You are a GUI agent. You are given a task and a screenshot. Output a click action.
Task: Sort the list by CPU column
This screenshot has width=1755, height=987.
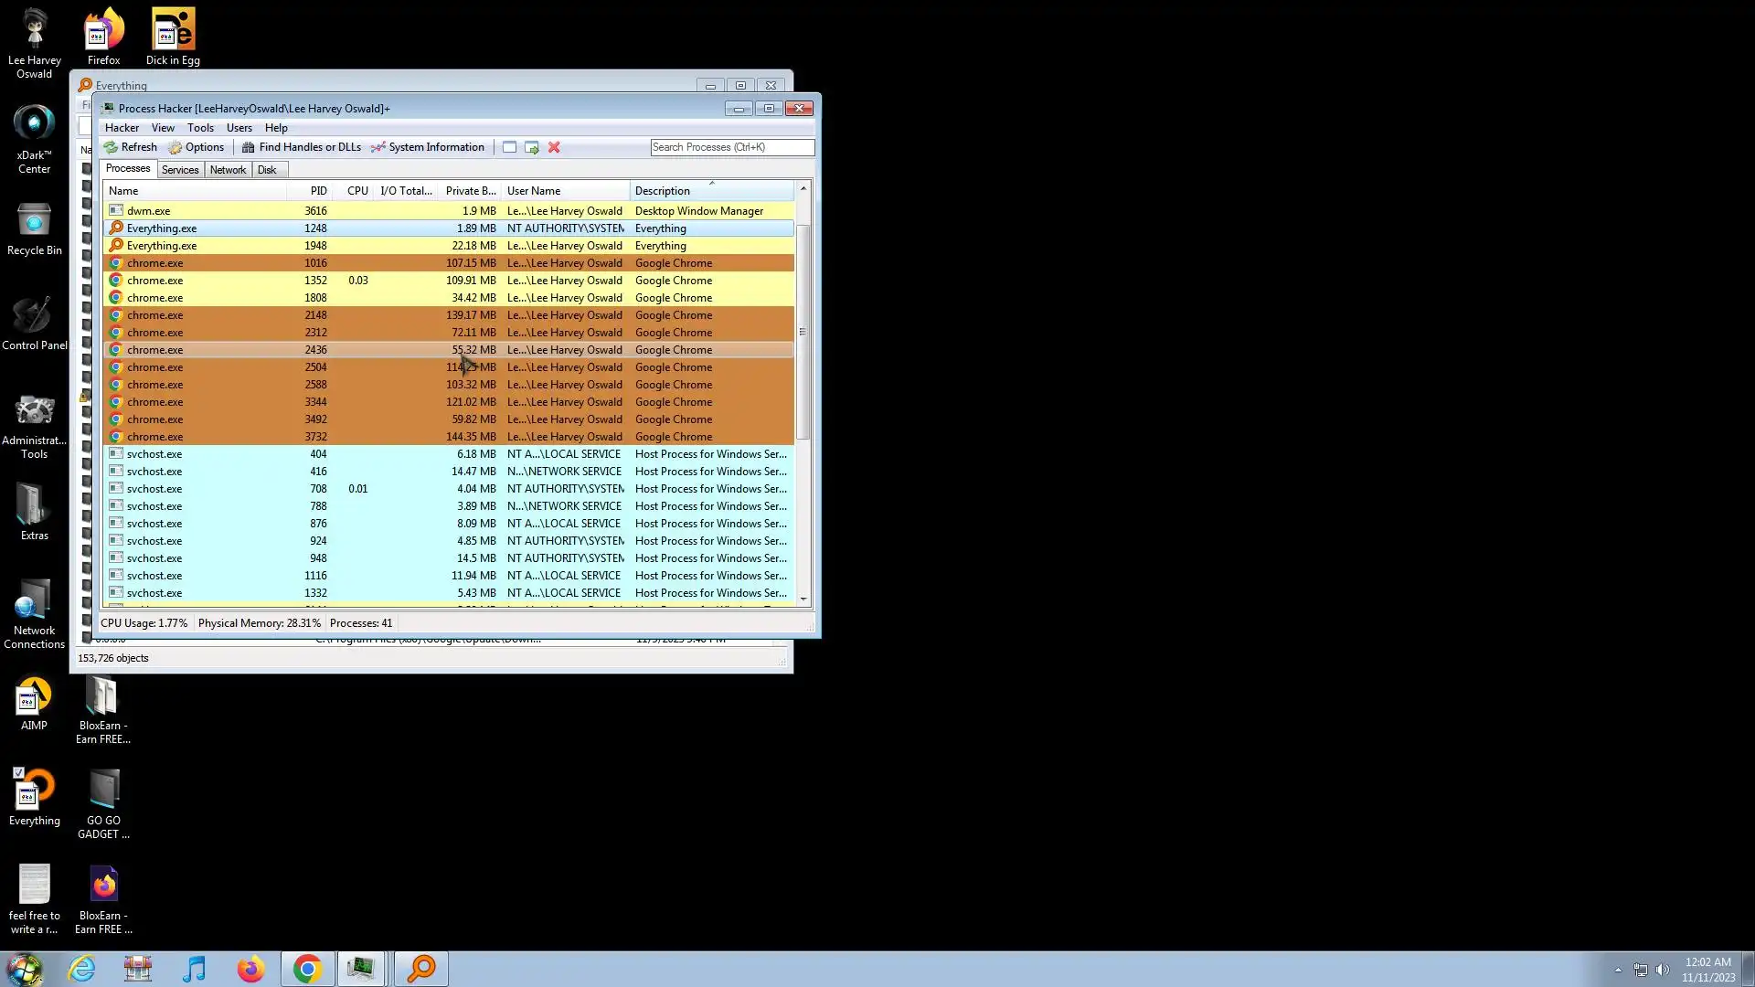click(357, 191)
